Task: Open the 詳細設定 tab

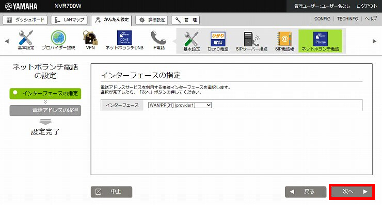Action: click(x=152, y=20)
